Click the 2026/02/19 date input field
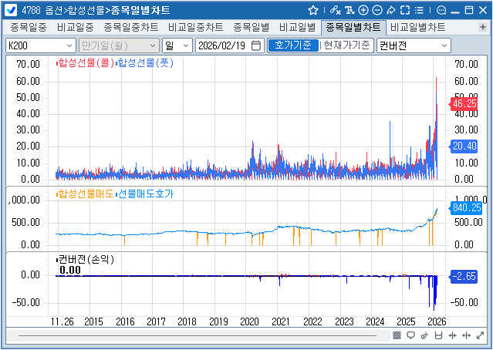This screenshot has width=493, height=350. [x=223, y=45]
